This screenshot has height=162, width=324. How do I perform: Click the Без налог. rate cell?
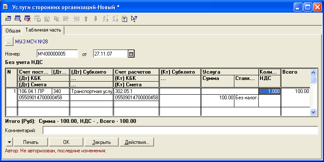point(246,101)
